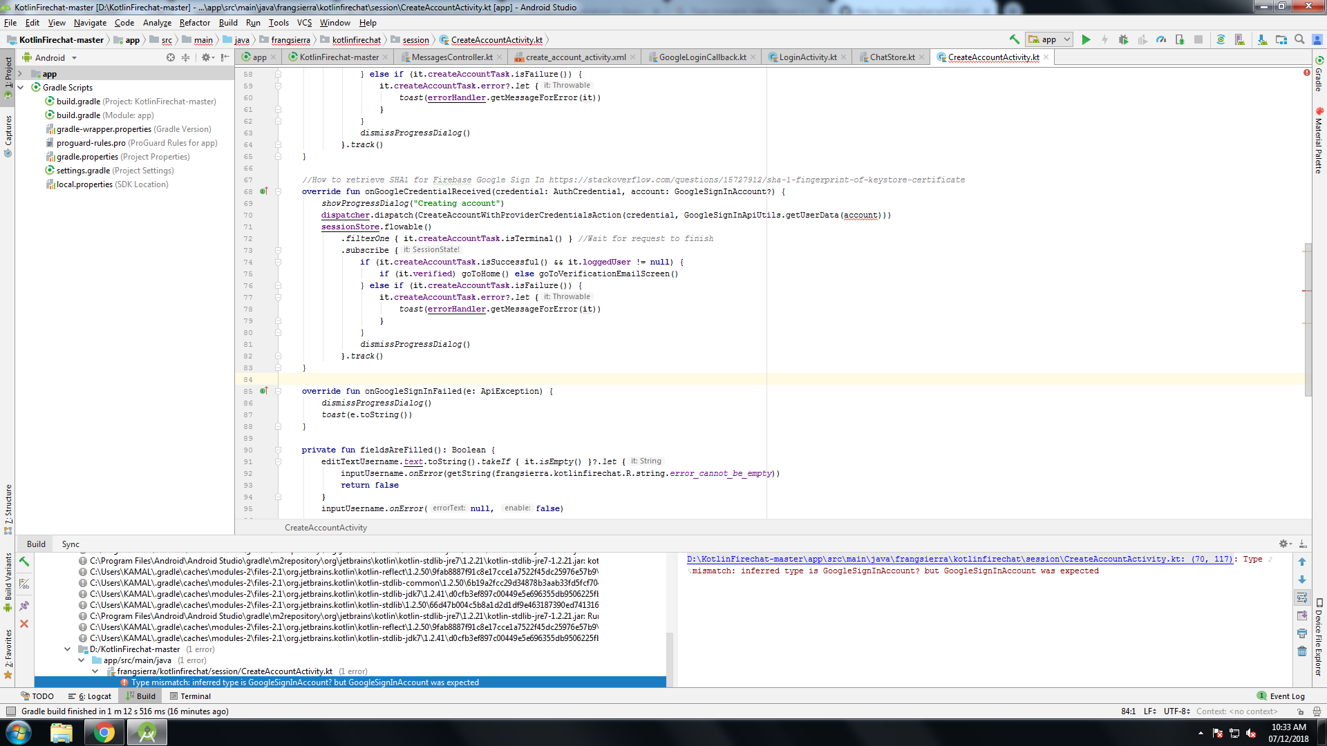
Task: Delete build output using the trash icon
Action: pyautogui.click(x=1302, y=651)
